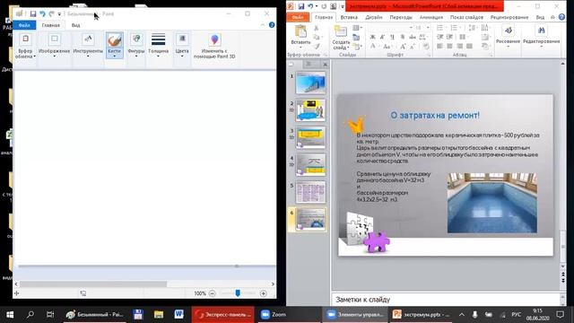Expand the Буфер обмена group in Paint
574x323 pixels.
(25, 46)
